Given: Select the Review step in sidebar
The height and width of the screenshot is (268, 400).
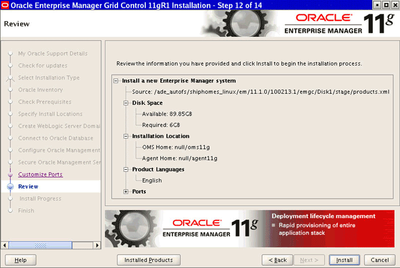Looking at the screenshot, I should [x=28, y=187].
